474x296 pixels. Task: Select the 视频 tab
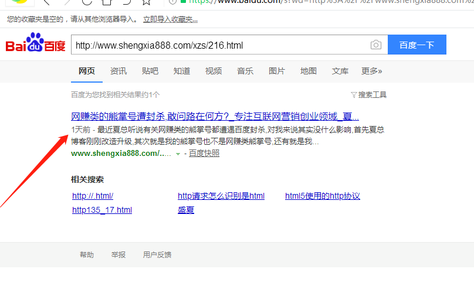click(214, 71)
